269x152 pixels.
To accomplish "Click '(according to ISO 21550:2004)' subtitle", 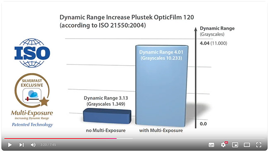I will (x=103, y=25).
